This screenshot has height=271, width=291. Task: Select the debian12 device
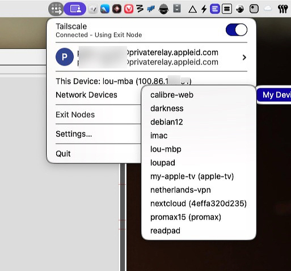[199, 122]
